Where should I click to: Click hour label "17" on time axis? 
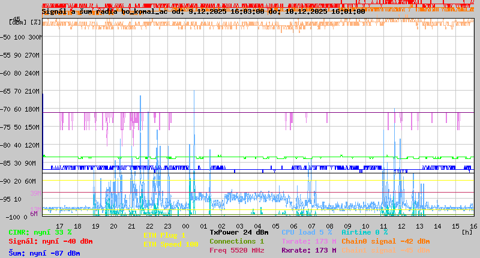click(x=59, y=226)
